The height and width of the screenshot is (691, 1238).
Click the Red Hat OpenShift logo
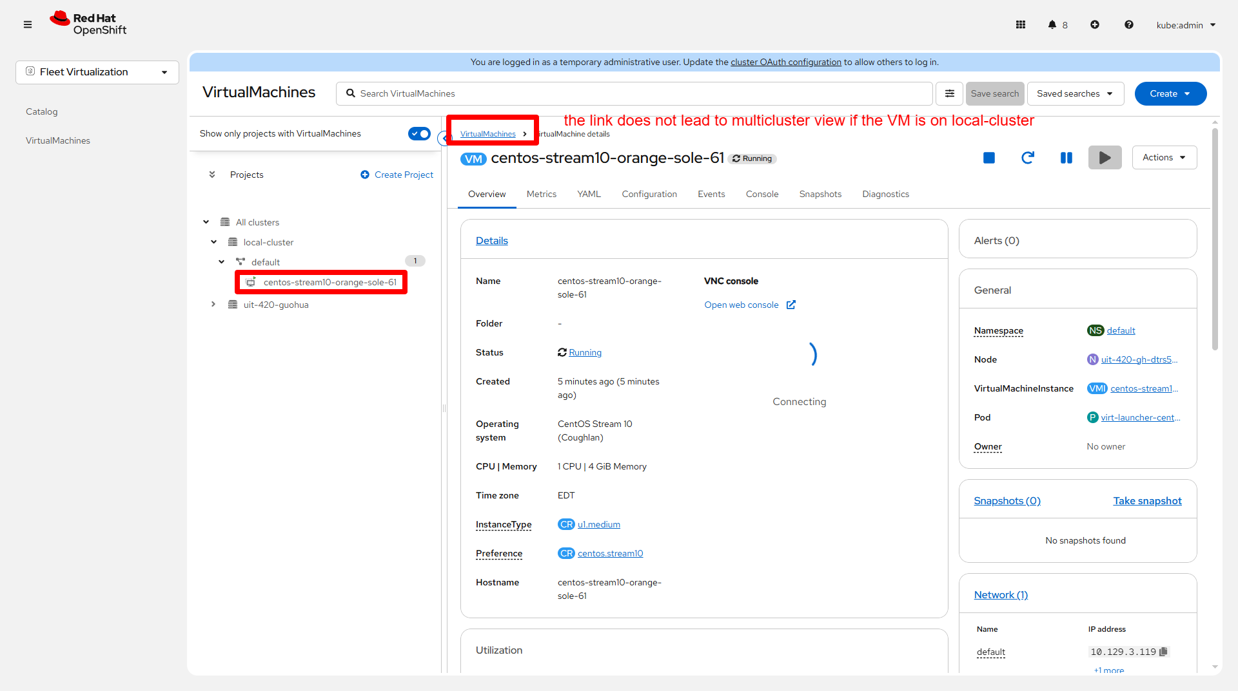[x=88, y=24]
